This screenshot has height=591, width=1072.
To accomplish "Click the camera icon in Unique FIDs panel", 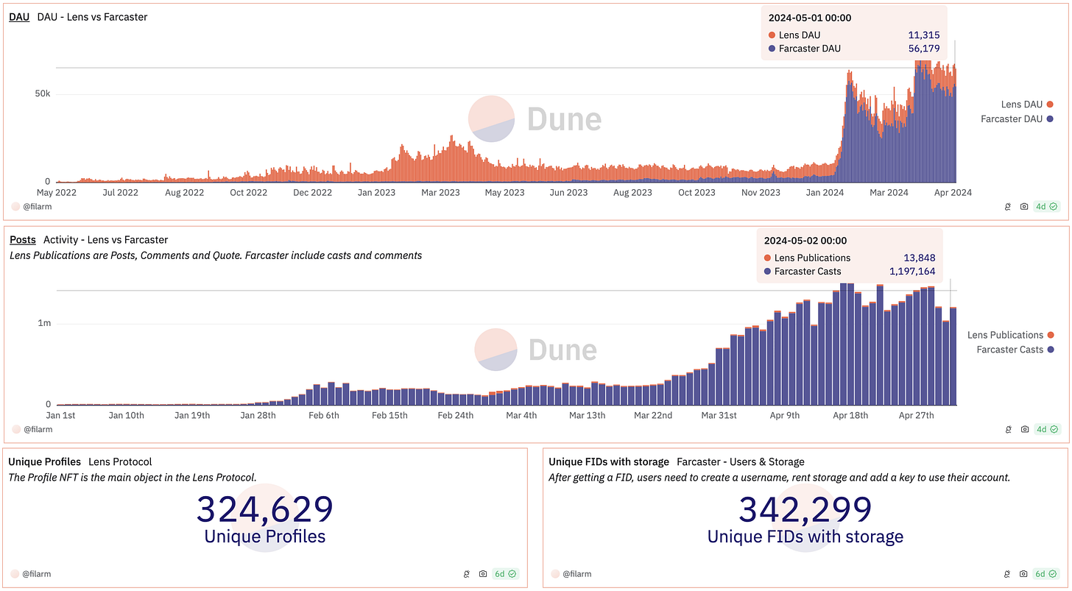I will pyautogui.click(x=1024, y=574).
